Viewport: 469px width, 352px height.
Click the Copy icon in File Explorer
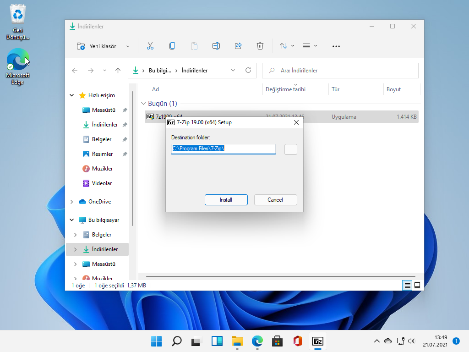172,46
